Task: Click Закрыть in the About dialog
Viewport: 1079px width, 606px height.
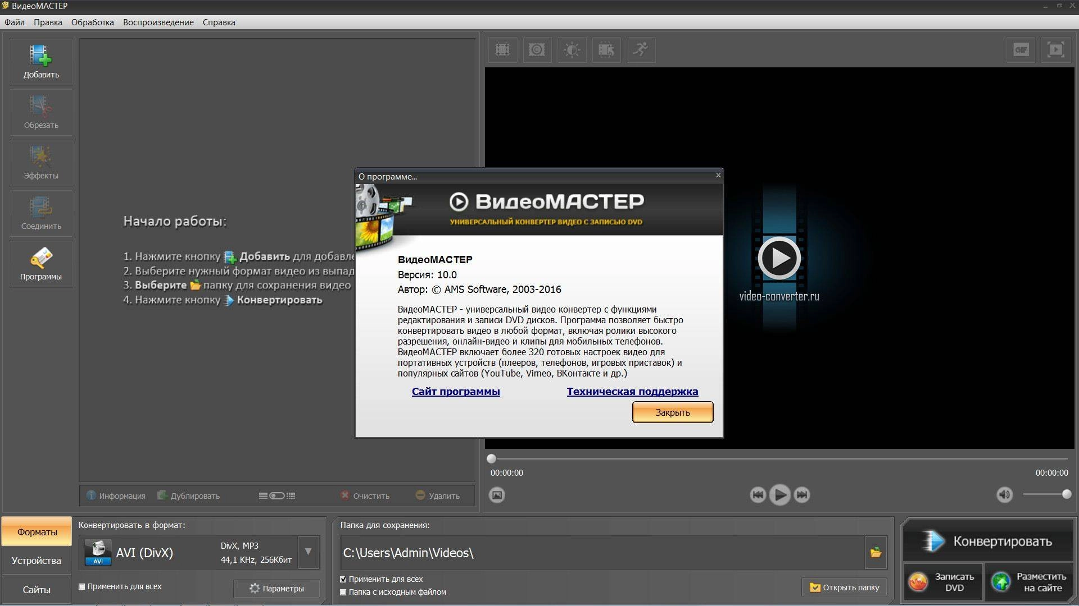Action: pos(673,412)
